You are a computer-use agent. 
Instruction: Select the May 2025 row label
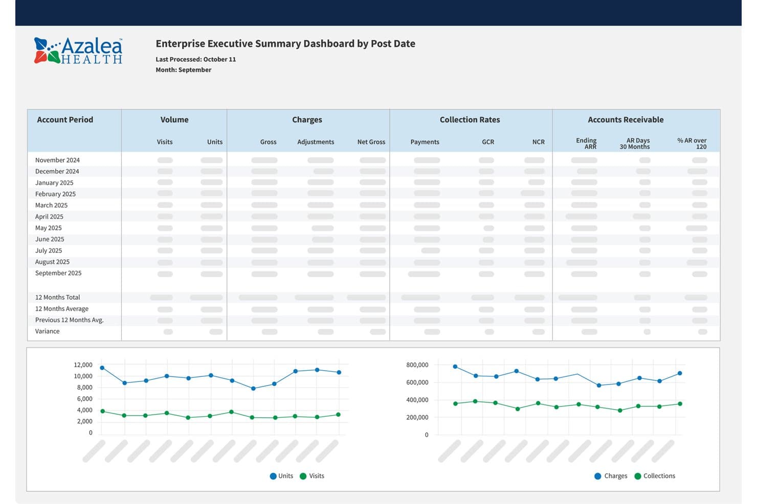pyautogui.click(x=48, y=228)
